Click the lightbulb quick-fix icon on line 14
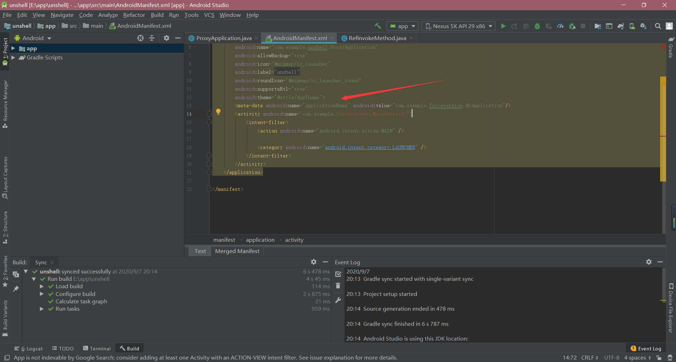The image size is (676, 362). tap(218, 112)
